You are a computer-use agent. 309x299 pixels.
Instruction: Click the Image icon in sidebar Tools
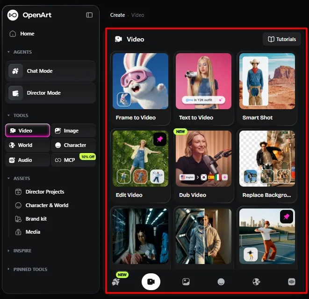(58, 131)
